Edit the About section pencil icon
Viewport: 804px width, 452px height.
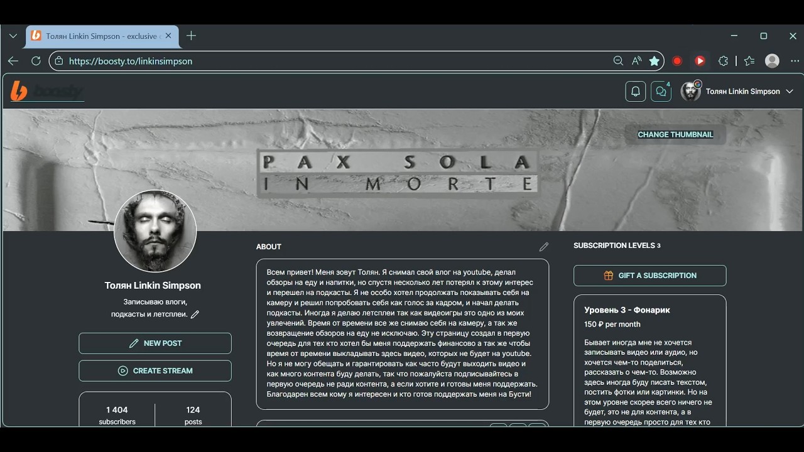(x=544, y=247)
